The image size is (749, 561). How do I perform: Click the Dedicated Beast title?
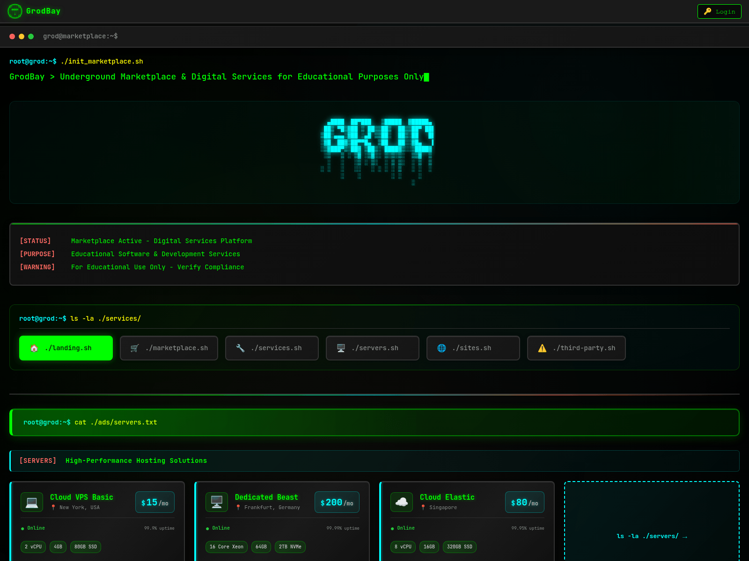coord(266,497)
